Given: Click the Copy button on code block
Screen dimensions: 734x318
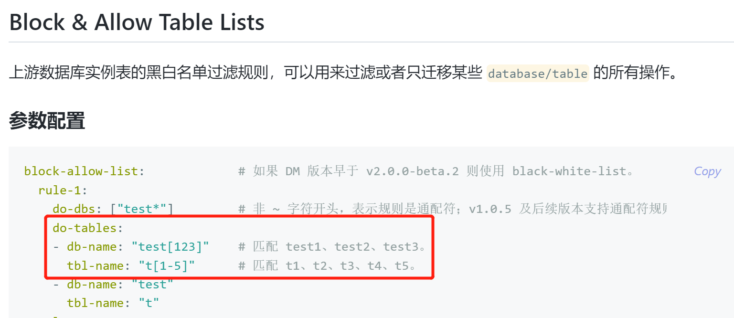Looking at the screenshot, I should pyautogui.click(x=707, y=171).
